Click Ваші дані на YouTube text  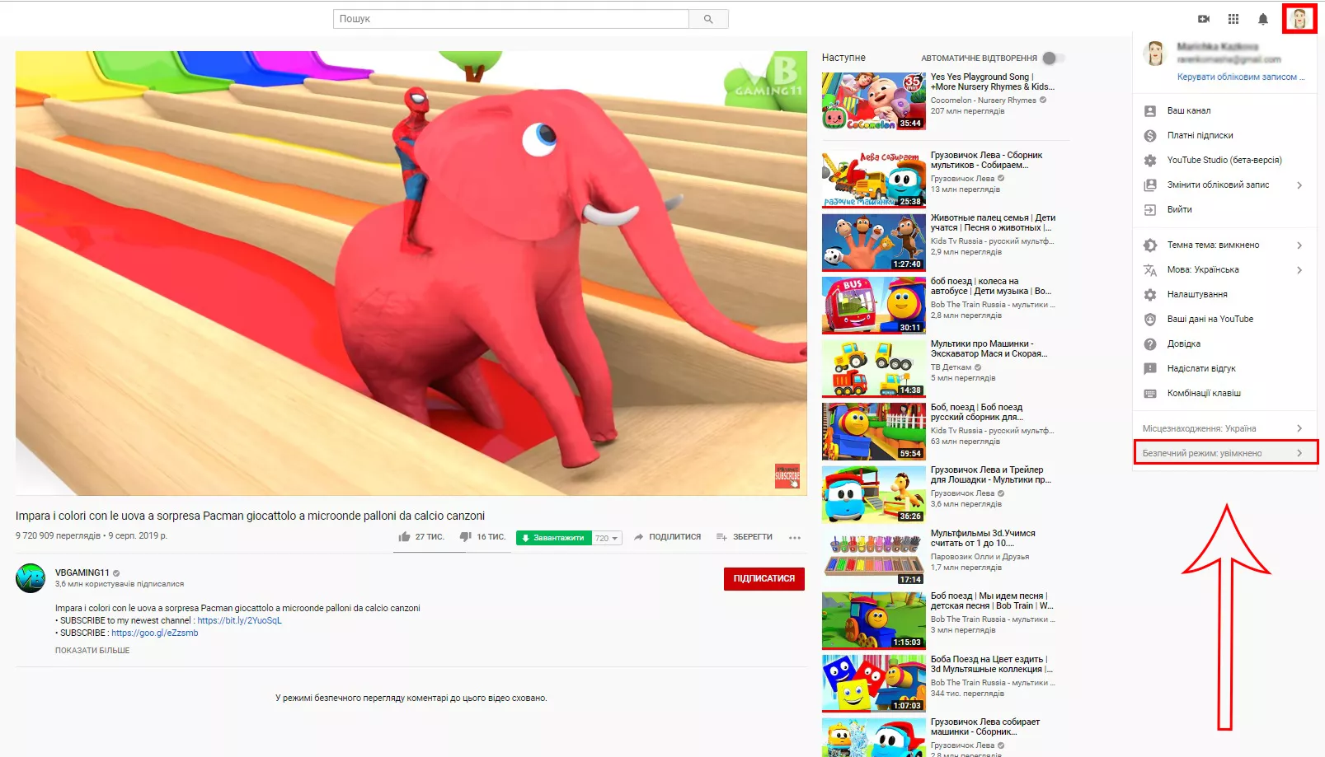pyautogui.click(x=1210, y=319)
